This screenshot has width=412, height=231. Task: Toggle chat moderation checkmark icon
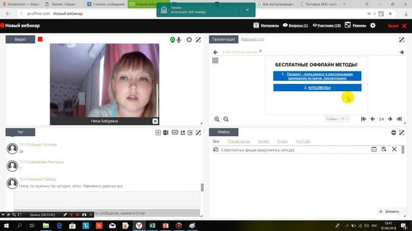[191, 133]
